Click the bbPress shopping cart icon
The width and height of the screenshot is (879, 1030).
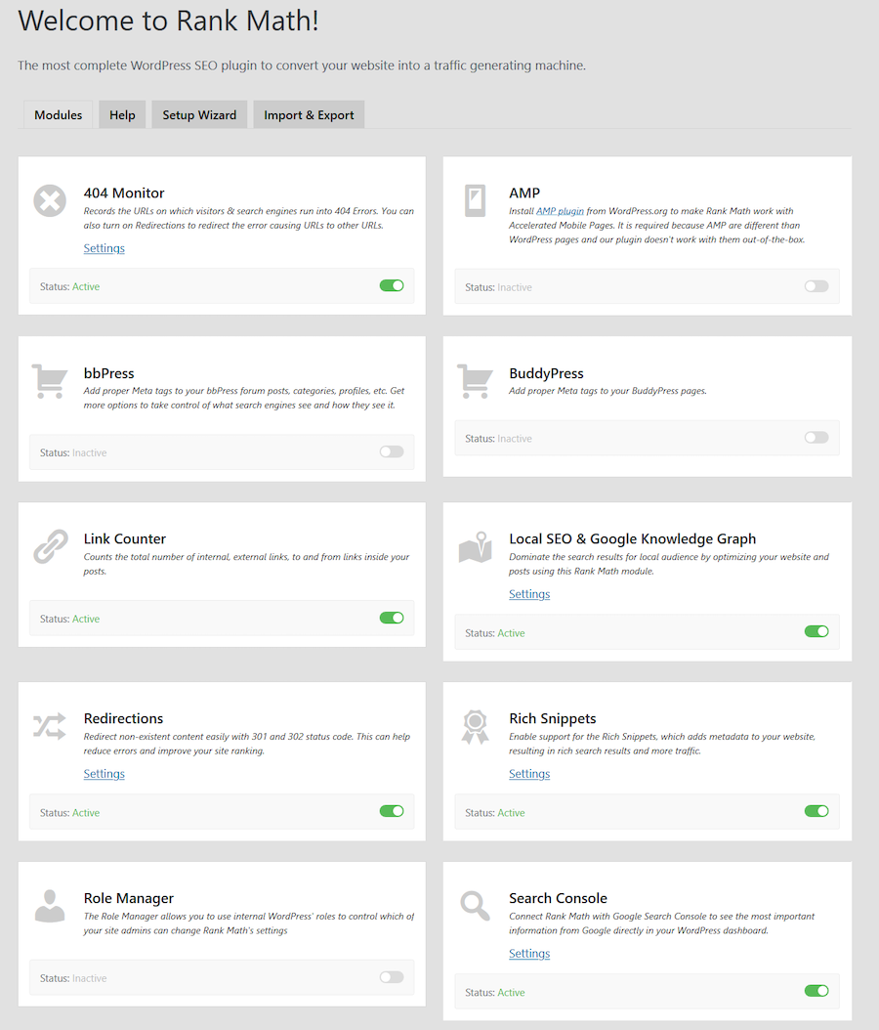50,381
